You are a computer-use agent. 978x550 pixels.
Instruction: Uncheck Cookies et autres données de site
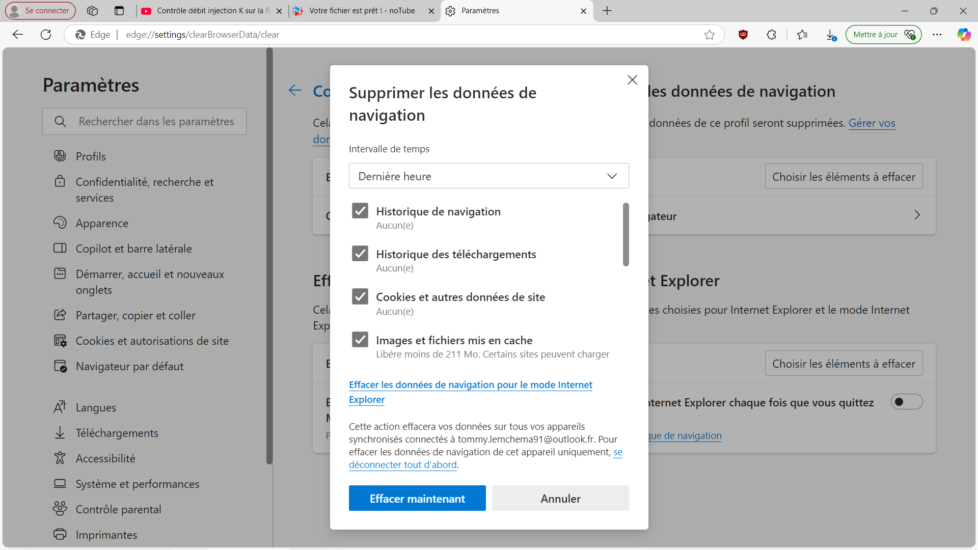(360, 296)
